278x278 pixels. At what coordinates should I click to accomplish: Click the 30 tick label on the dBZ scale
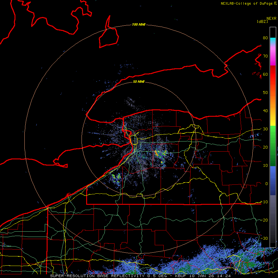pyautogui.click(x=265, y=129)
